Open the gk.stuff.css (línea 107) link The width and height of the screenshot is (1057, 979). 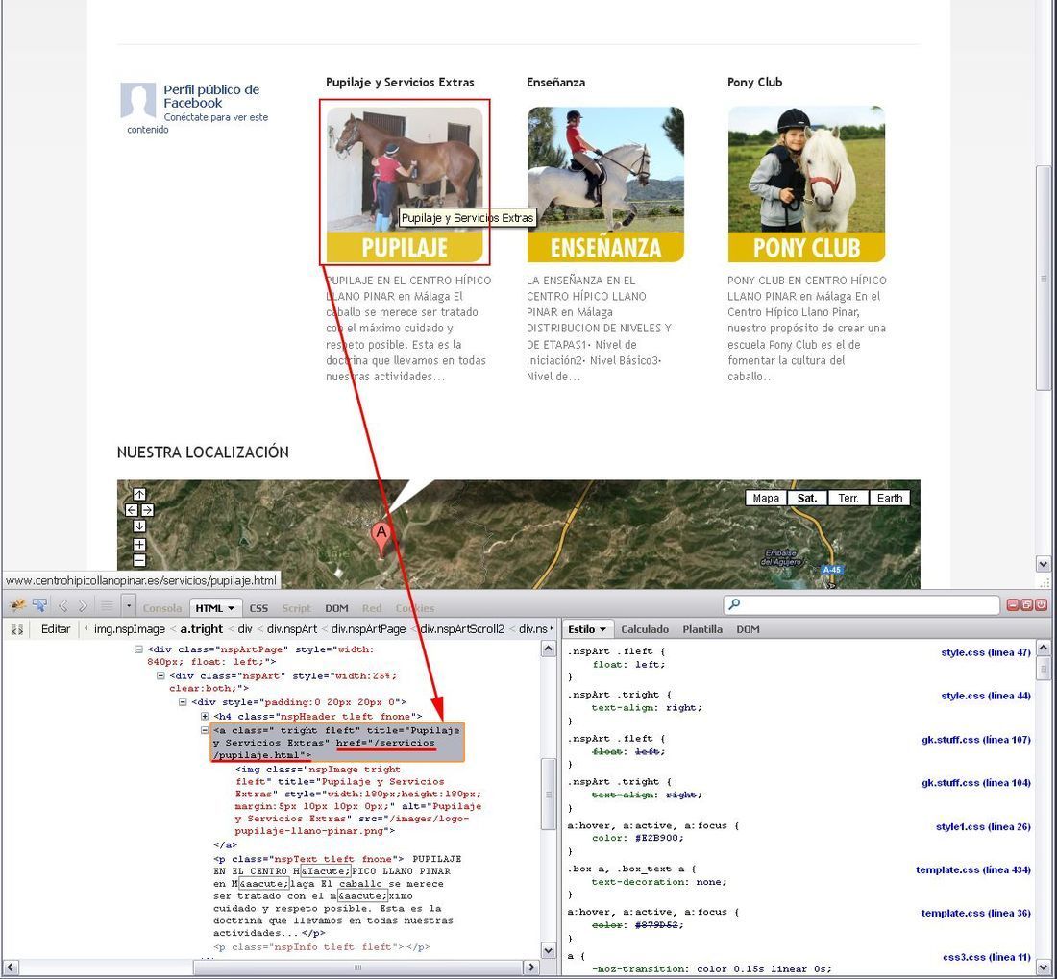coord(975,739)
